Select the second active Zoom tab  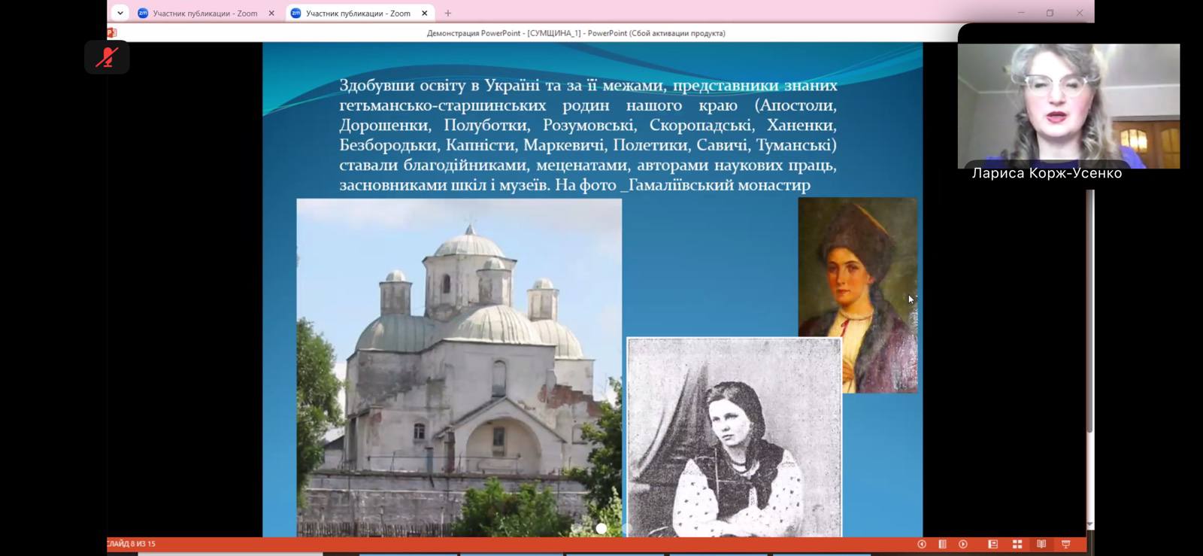pyautogui.click(x=357, y=14)
